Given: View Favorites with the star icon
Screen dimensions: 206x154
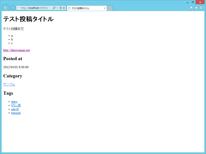Looking at the screenshot, I should coord(196,8).
